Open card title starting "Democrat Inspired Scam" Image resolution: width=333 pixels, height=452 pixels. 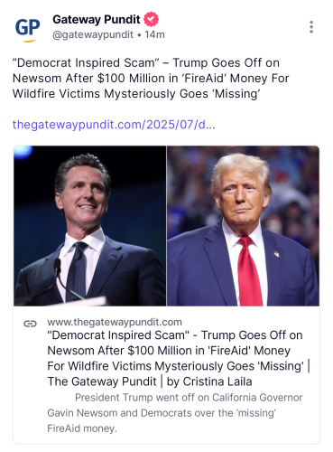pyautogui.click(x=179, y=358)
